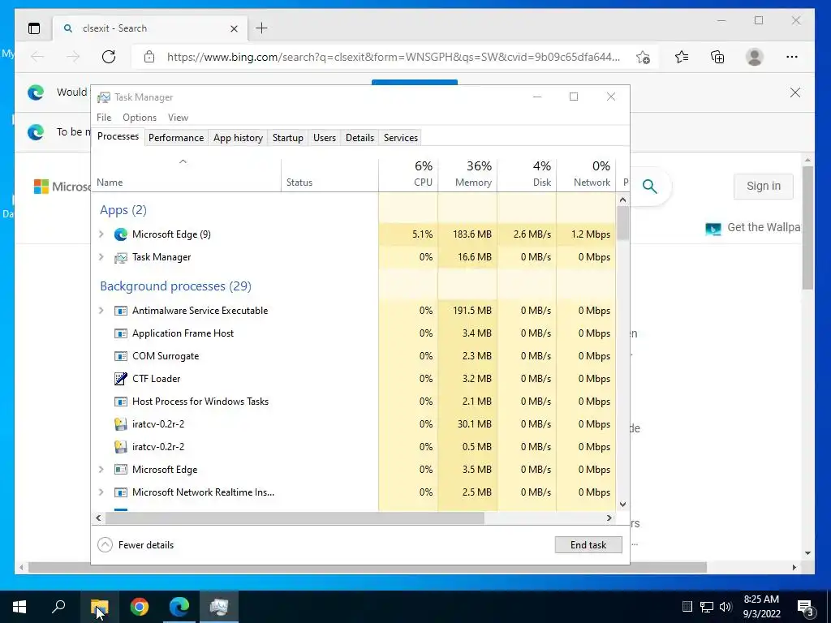Open notification center in system tray
This screenshot has width=831, height=623.
coord(806,608)
